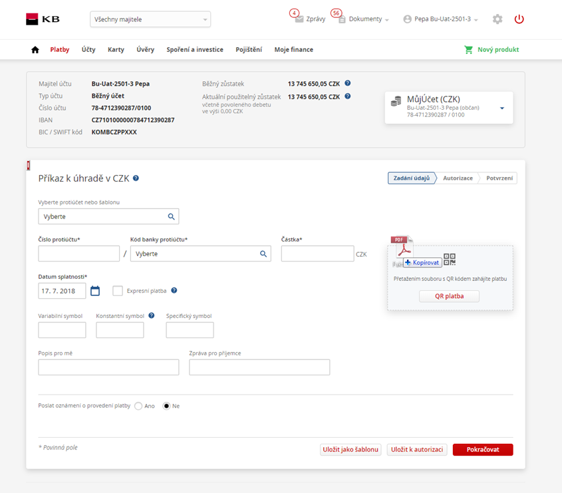562x493 pixels.
Task: Open the Kód banky protiúčtu combo box
Action: pos(201,254)
